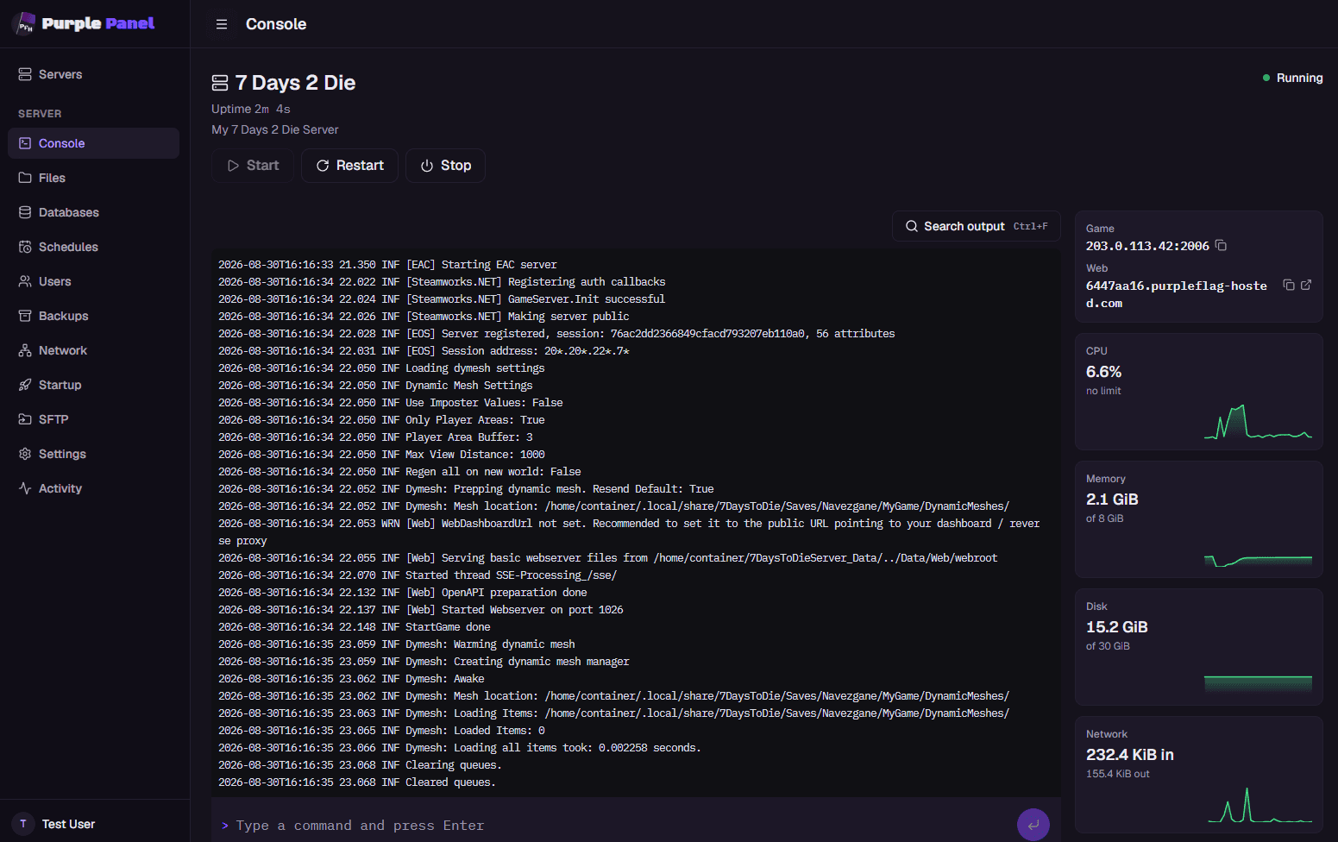Click the '[EAC] Starting EAC server' log line
1338x842 pixels.
pos(387,265)
